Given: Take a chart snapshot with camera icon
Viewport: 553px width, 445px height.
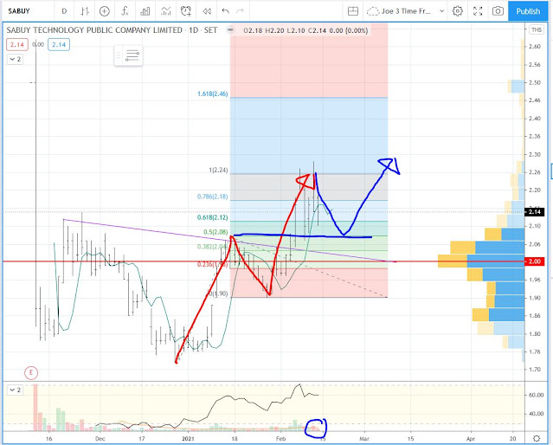Looking at the screenshot, I should [498, 11].
